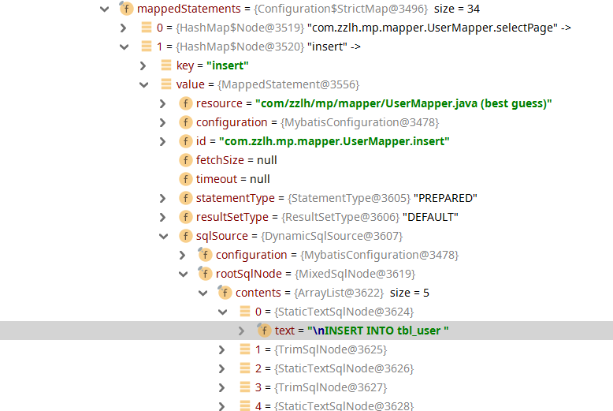Click the contents final field icon
The image size is (613, 411).
225,293
